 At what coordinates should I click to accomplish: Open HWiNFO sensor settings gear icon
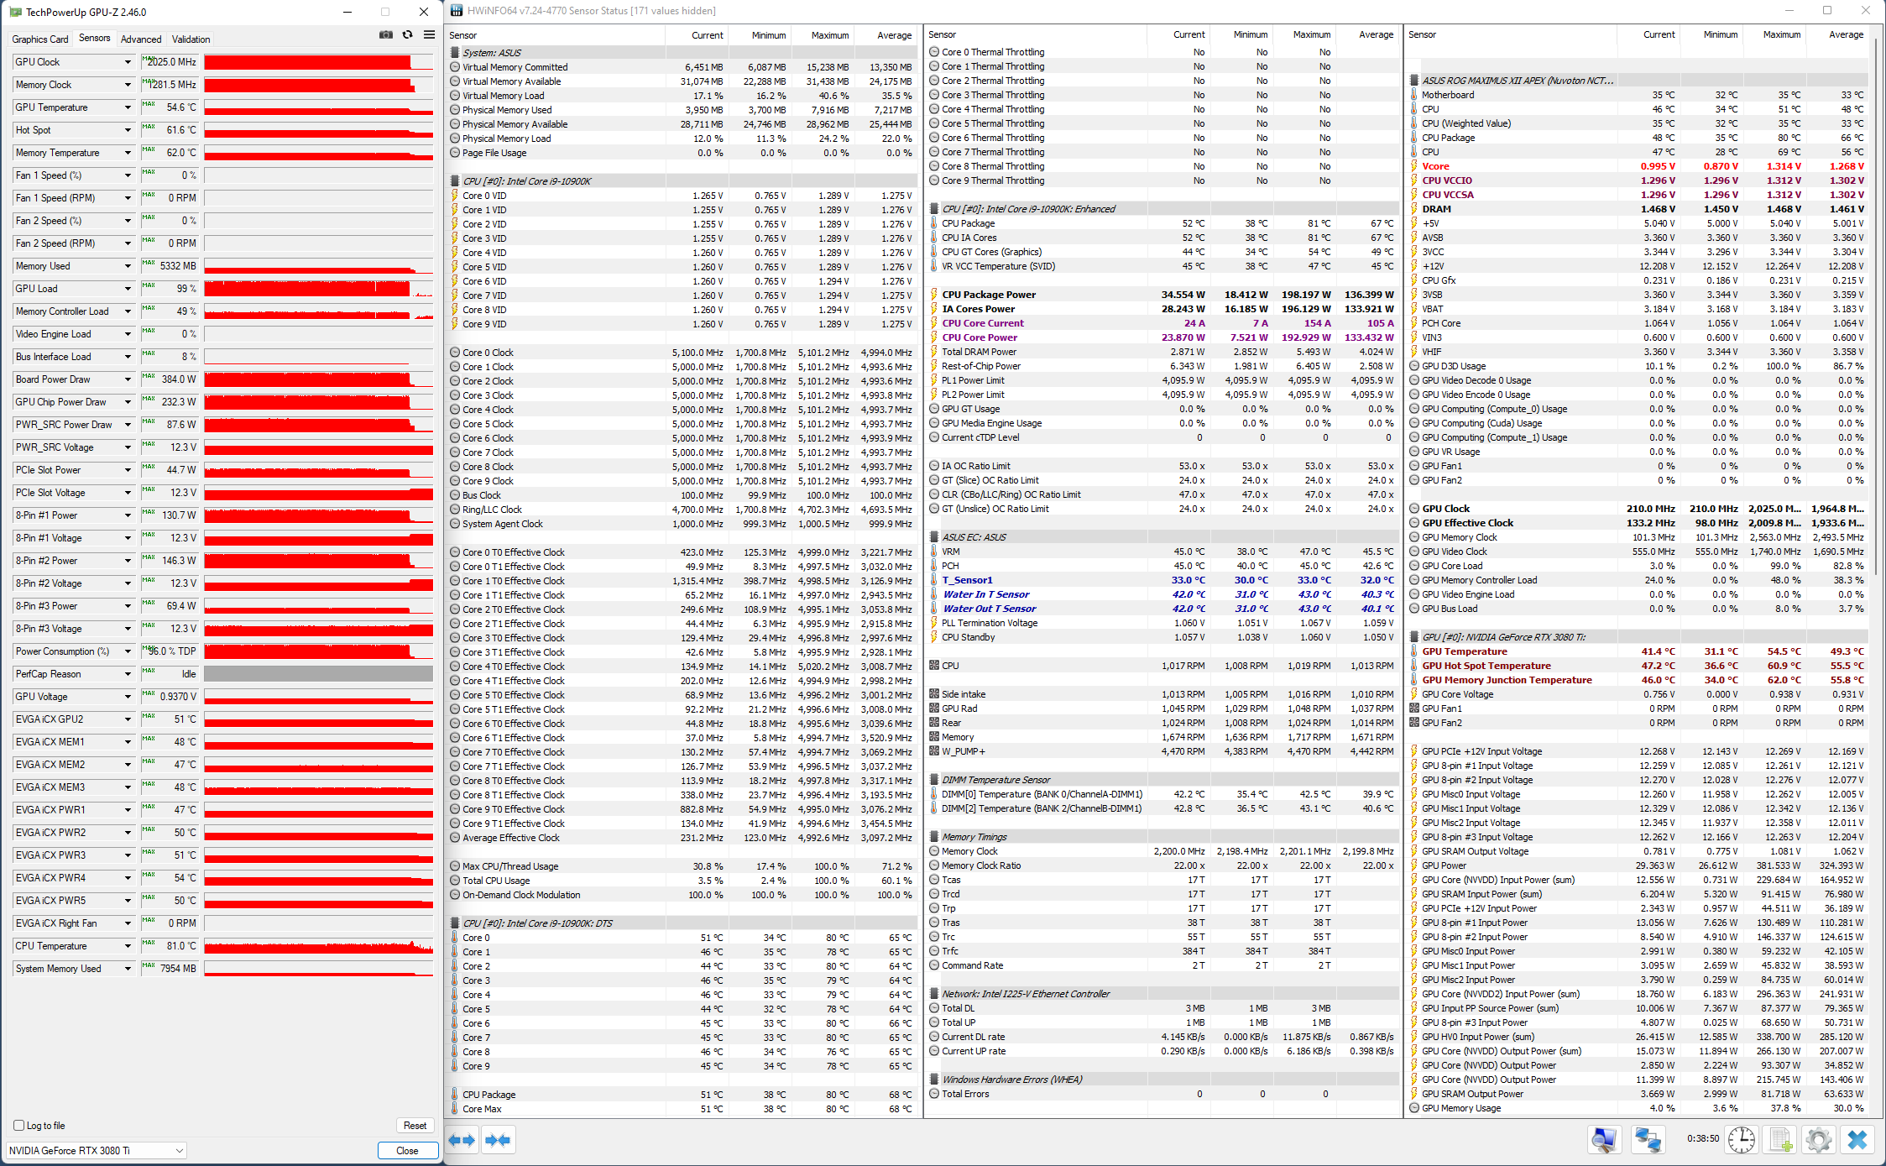[x=1818, y=1140]
